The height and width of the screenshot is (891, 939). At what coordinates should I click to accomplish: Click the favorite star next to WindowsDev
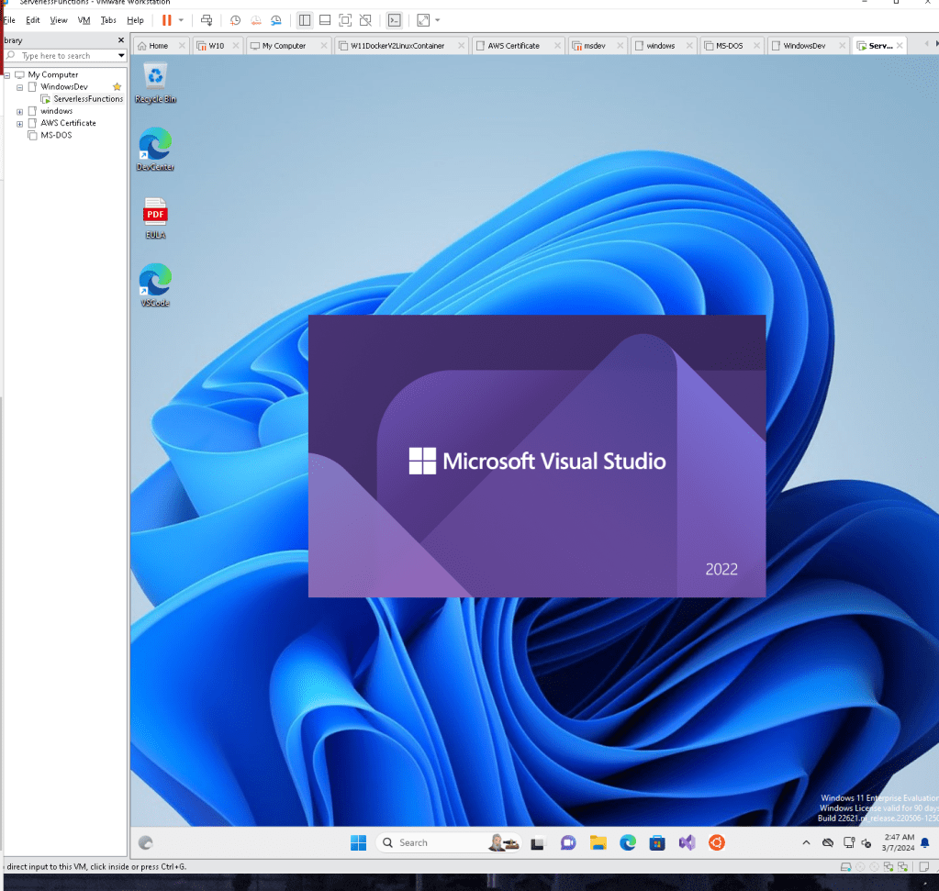117,87
